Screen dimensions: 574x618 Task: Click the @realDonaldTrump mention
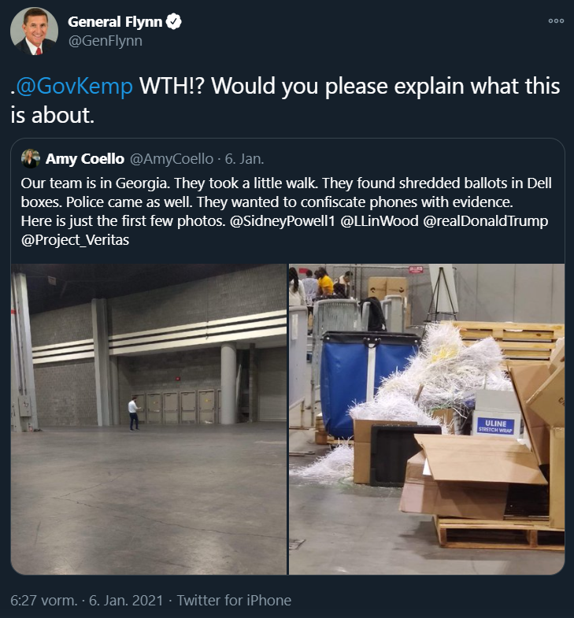(x=486, y=221)
